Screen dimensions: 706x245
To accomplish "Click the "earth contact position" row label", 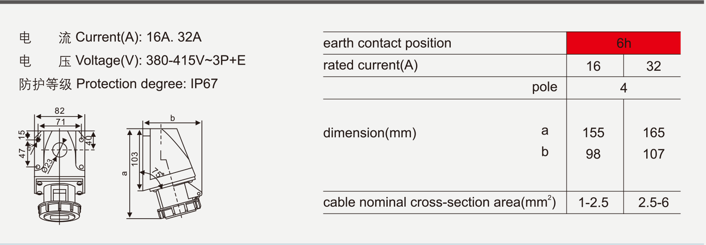I will [387, 43].
